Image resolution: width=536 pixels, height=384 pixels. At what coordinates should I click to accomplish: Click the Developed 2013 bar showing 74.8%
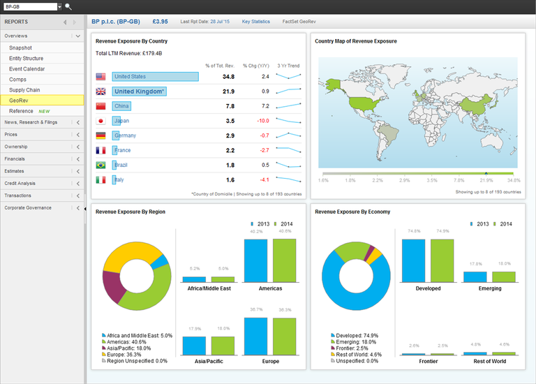[414, 260]
